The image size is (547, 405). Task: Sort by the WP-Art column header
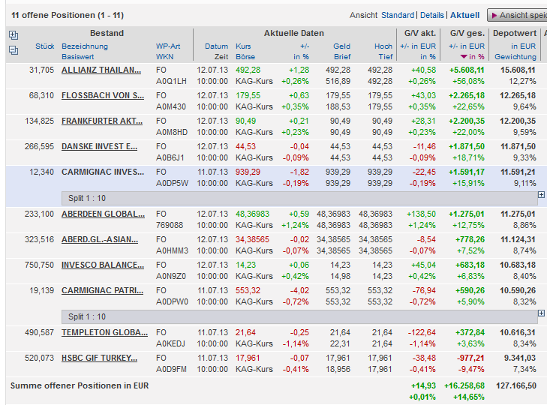169,46
